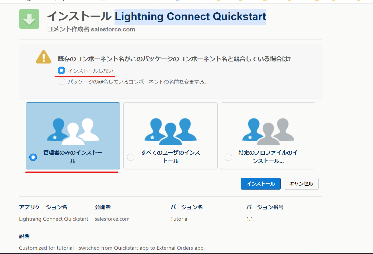The width and height of the screenshot is (373, 254).
Task: Click the バージョン番号 header
Action: (x=265, y=207)
